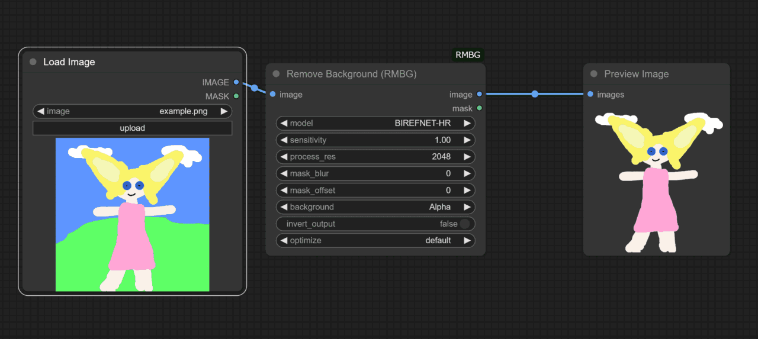Collapse the Remove Background (RMBG) node dot
Screen dimensions: 758x339
point(276,74)
